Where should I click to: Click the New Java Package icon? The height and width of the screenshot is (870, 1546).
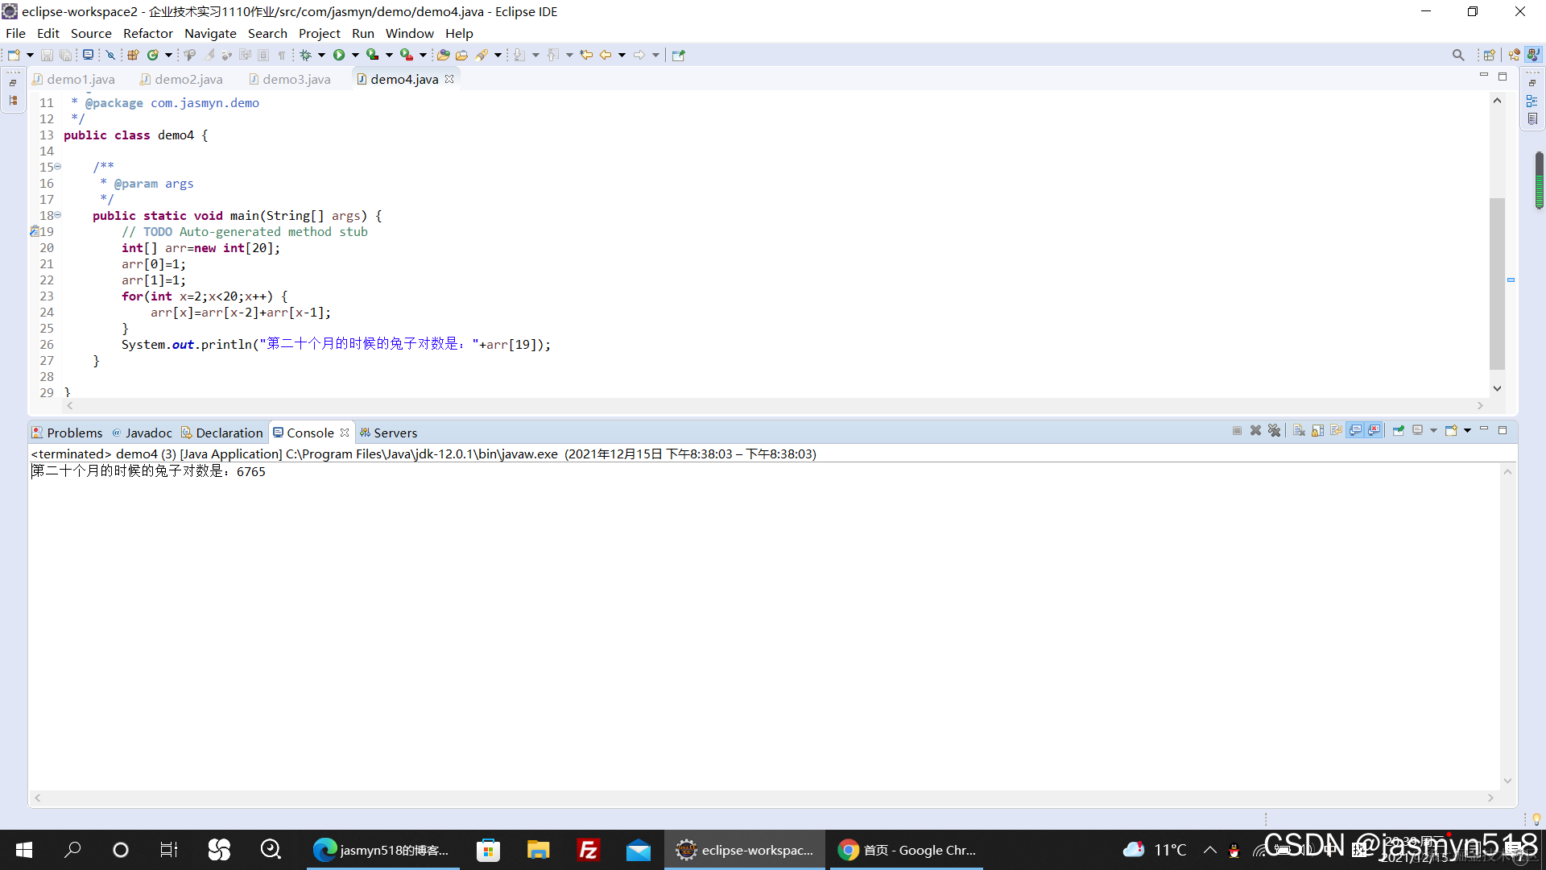tap(134, 55)
